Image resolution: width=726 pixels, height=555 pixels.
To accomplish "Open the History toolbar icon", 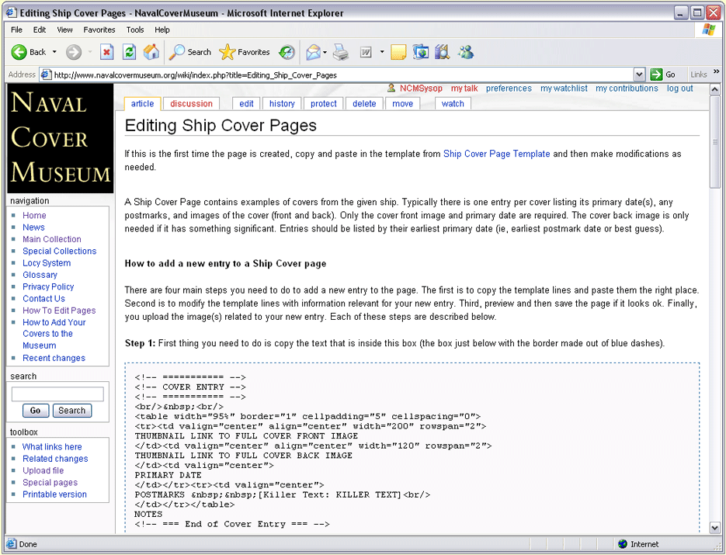I will tap(287, 52).
